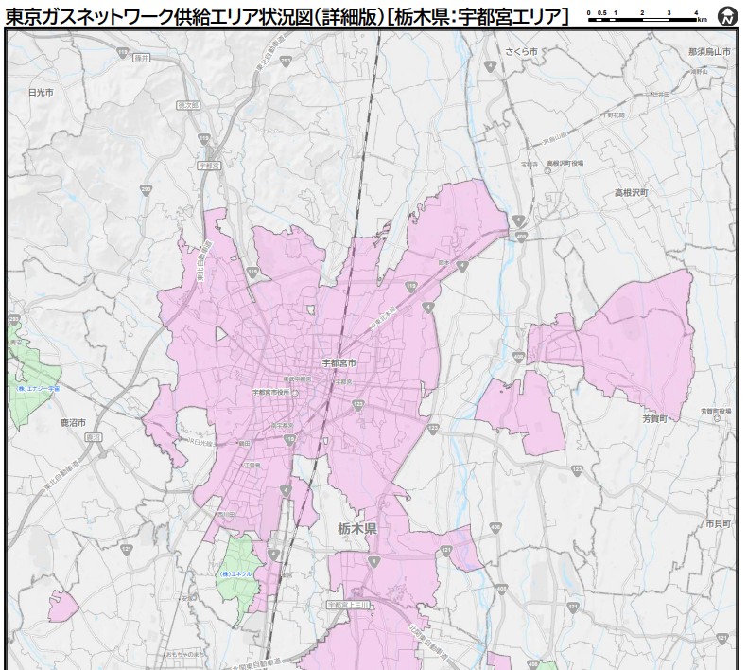This screenshot has height=670, width=747.
Task: Click the 宇都宮上三川 interchange label
Action: 349,605
